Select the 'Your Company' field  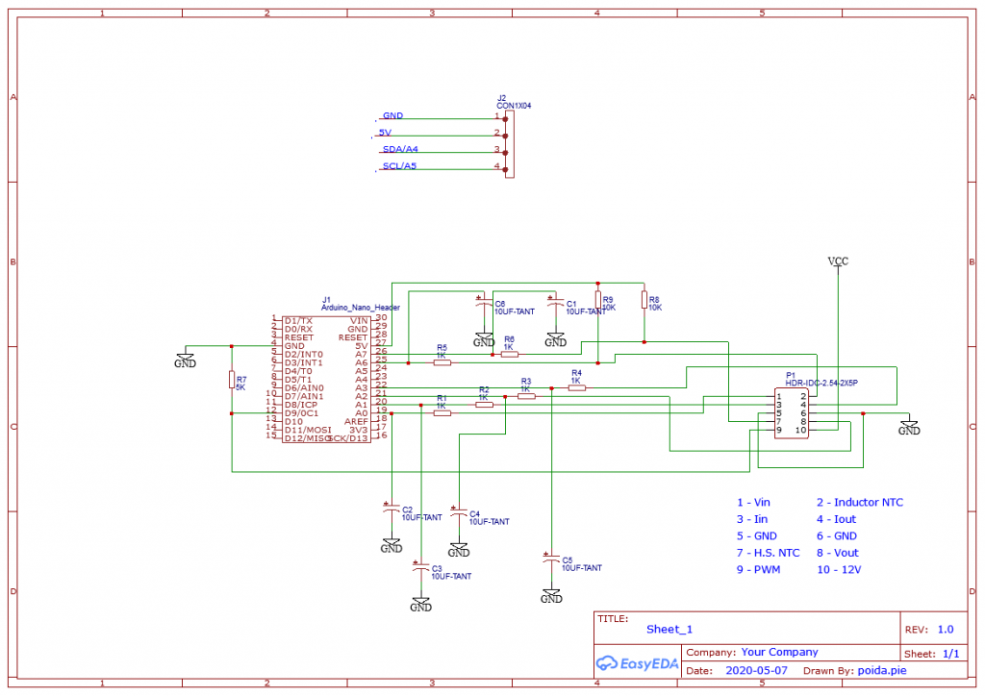pyautogui.click(x=779, y=652)
